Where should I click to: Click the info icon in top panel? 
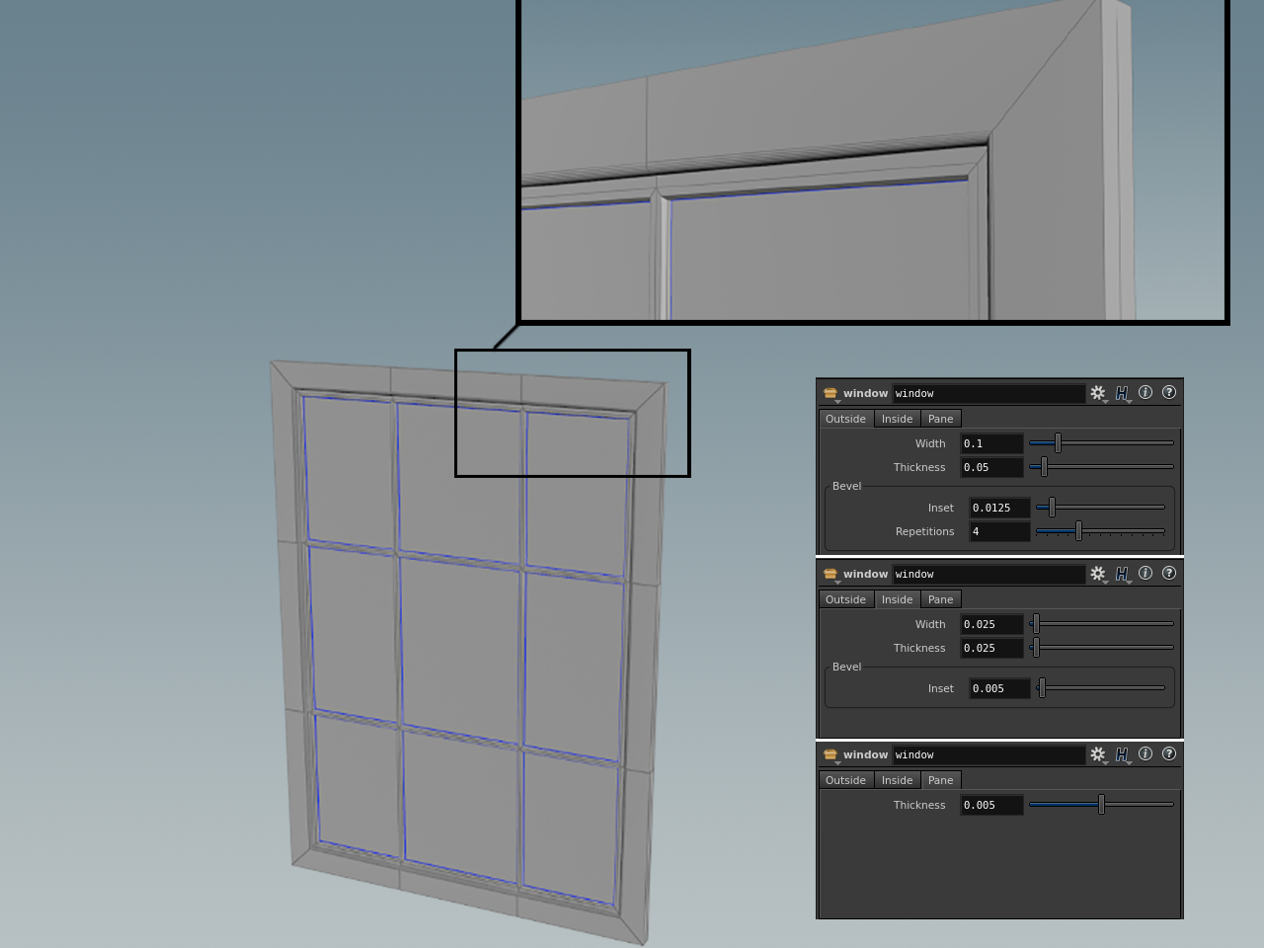coord(1145,392)
